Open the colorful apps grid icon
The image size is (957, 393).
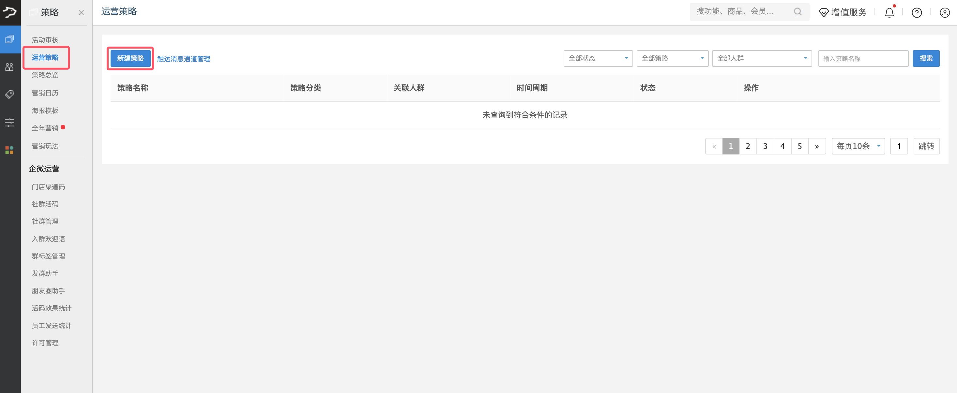click(10, 150)
